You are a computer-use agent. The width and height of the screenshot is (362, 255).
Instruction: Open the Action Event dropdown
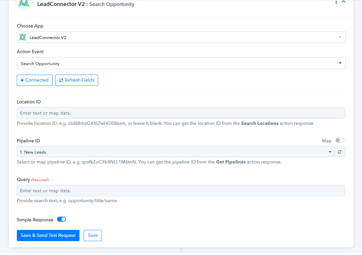click(181, 63)
